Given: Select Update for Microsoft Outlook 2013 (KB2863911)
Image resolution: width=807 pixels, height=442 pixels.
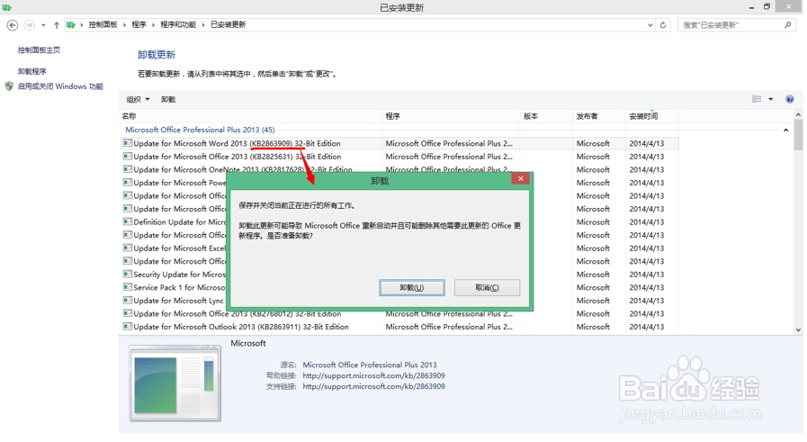Looking at the screenshot, I should pyautogui.click(x=399, y=327).
